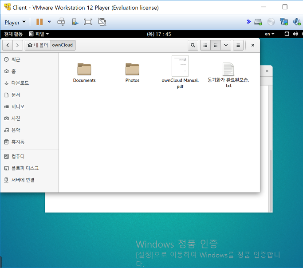
Task: Open 최근 recent files in sidebar
Action: (x=29, y=59)
